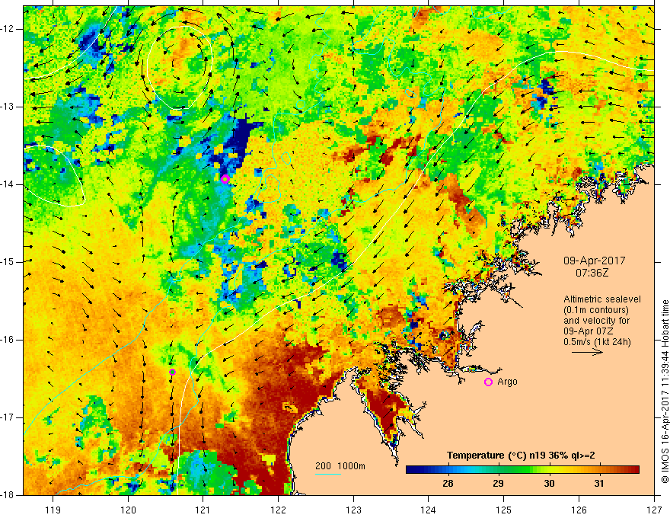Click the '0.5m/s (1kt 24h)' text
This screenshot has width=670, height=518.
click(597, 342)
